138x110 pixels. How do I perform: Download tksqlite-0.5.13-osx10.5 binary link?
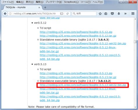point(80,98)
